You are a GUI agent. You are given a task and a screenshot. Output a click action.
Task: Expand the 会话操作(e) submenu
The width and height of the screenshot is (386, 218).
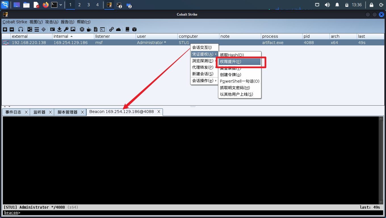click(204, 81)
